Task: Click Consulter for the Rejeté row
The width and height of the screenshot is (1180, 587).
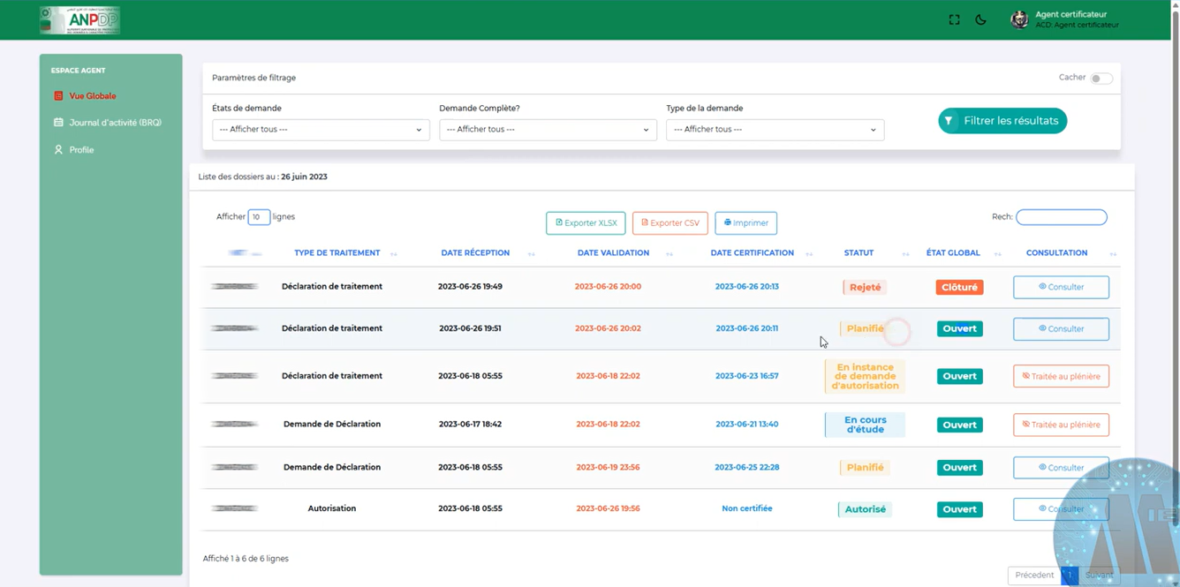Action: (x=1061, y=287)
